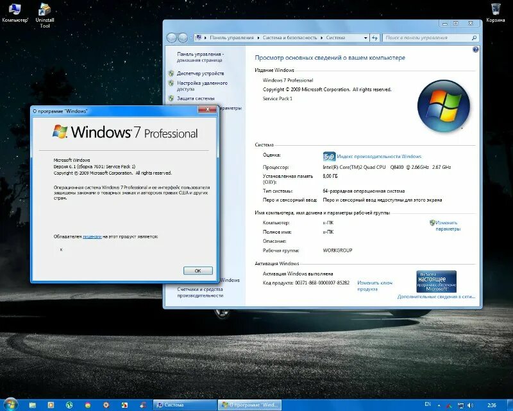This screenshot has height=411, width=513.
Task: Open the media player icon on taskbar
Action: tap(51, 405)
